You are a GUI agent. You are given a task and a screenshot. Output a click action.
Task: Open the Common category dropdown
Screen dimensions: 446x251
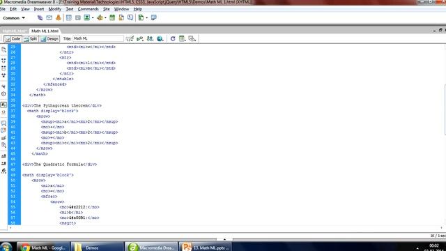tap(14, 18)
